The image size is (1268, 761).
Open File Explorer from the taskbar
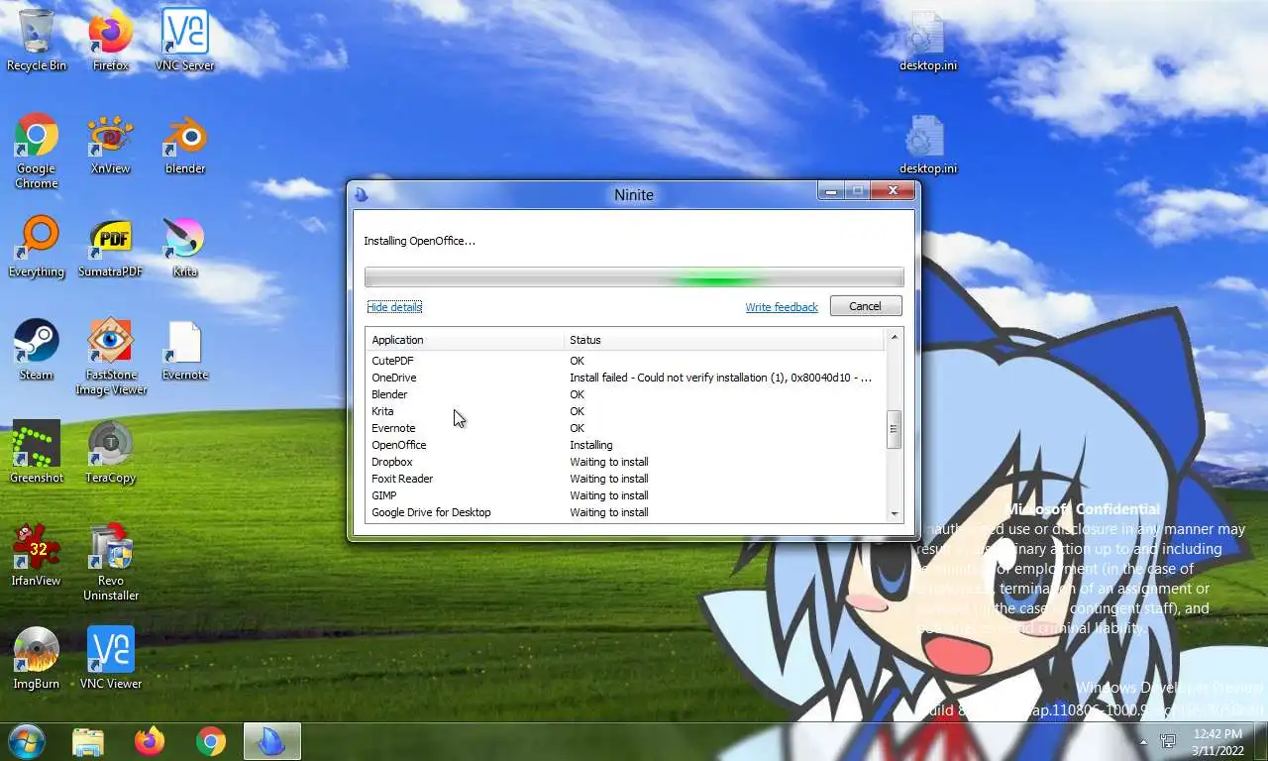coord(88,741)
